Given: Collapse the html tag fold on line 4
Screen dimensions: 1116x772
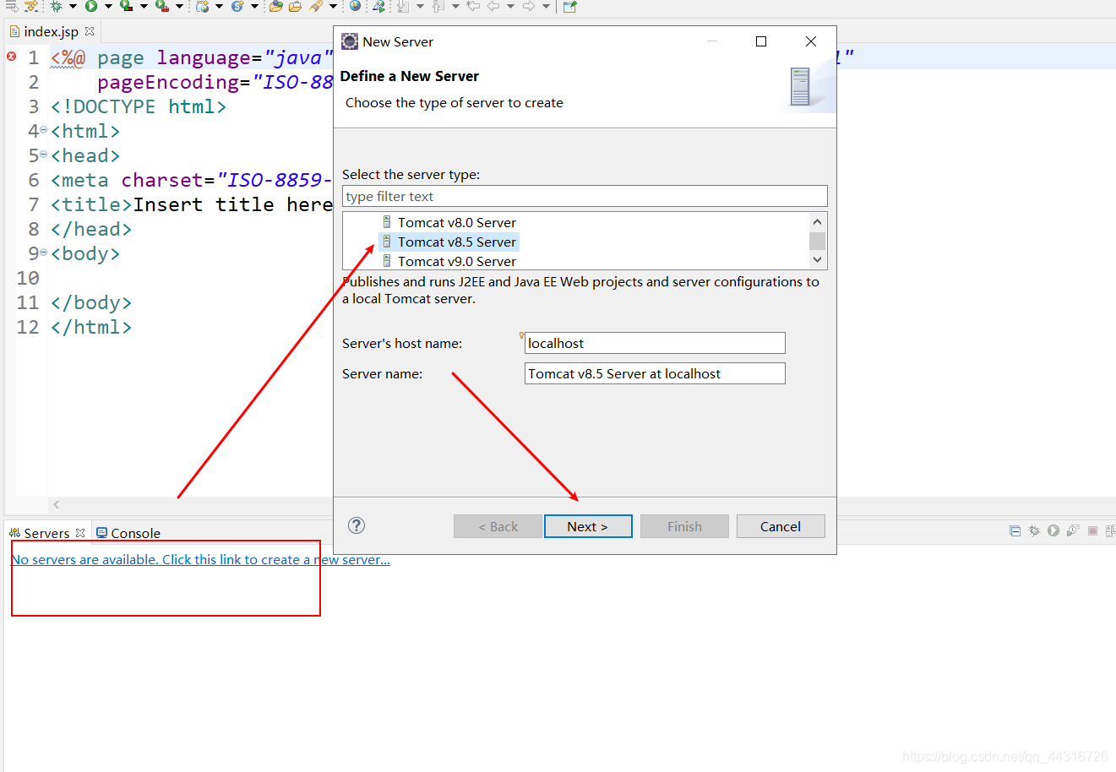Looking at the screenshot, I should point(44,130).
